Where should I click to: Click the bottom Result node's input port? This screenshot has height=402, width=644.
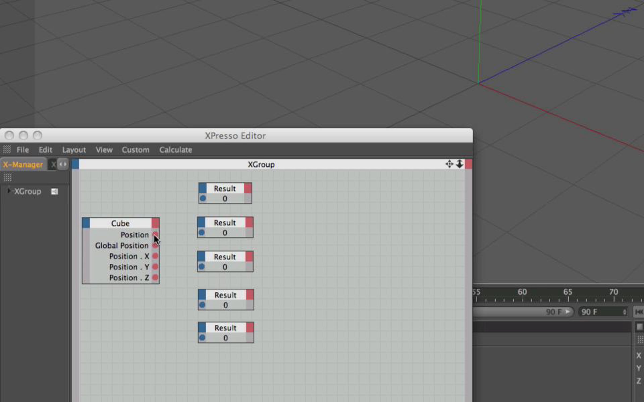point(202,338)
